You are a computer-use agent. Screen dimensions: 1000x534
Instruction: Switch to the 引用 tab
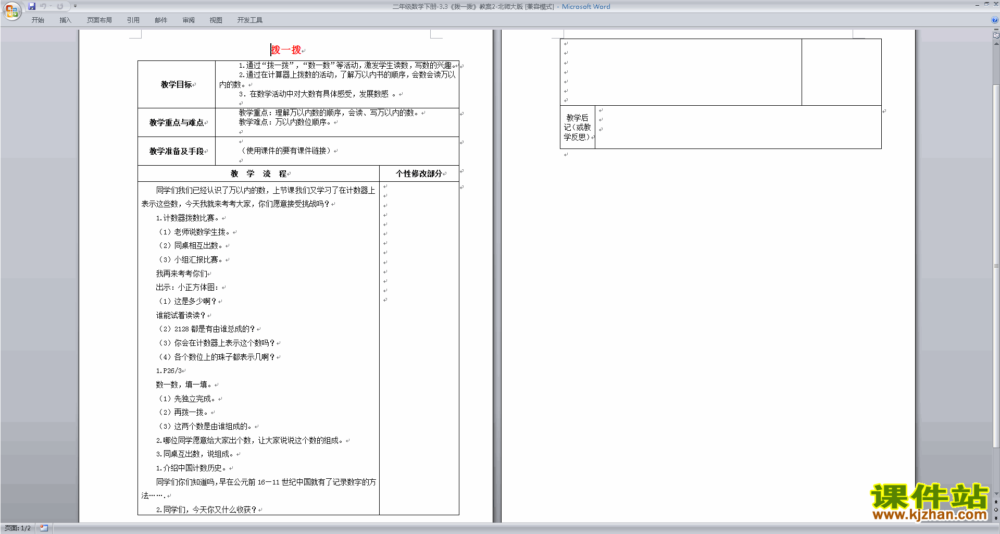[x=133, y=20]
